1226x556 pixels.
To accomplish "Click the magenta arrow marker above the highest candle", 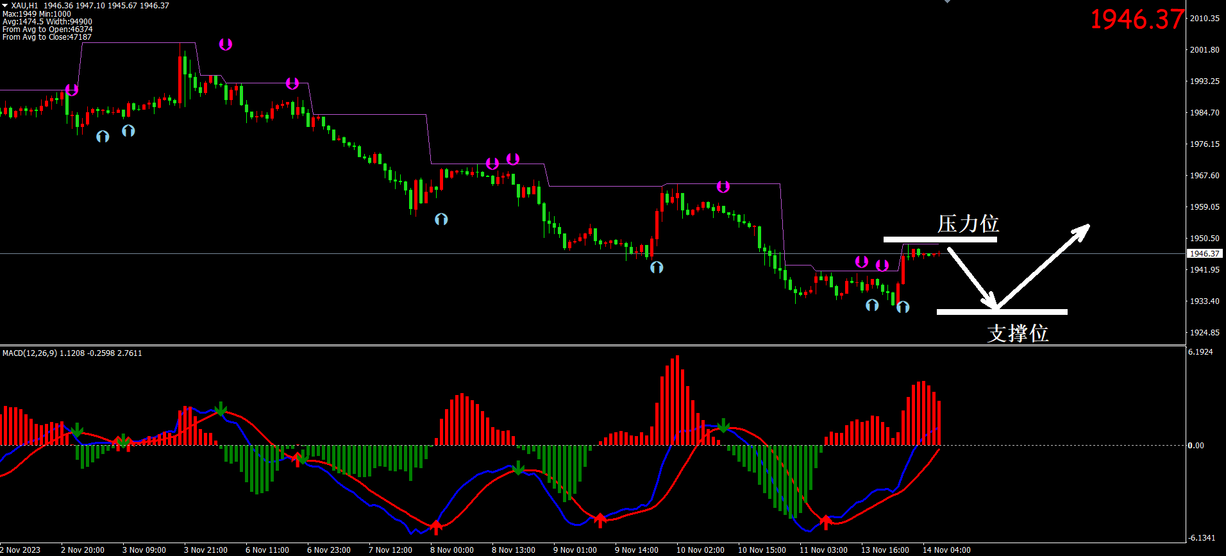I will 226,44.
